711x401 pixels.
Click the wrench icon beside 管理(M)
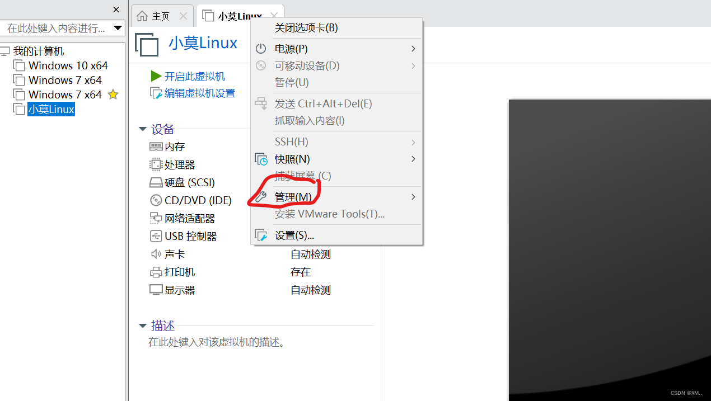tap(261, 197)
